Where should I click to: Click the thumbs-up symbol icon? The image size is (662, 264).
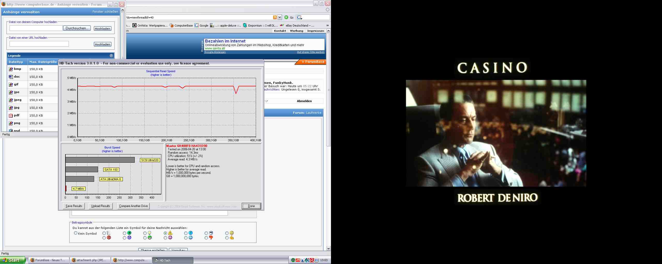click(232, 238)
